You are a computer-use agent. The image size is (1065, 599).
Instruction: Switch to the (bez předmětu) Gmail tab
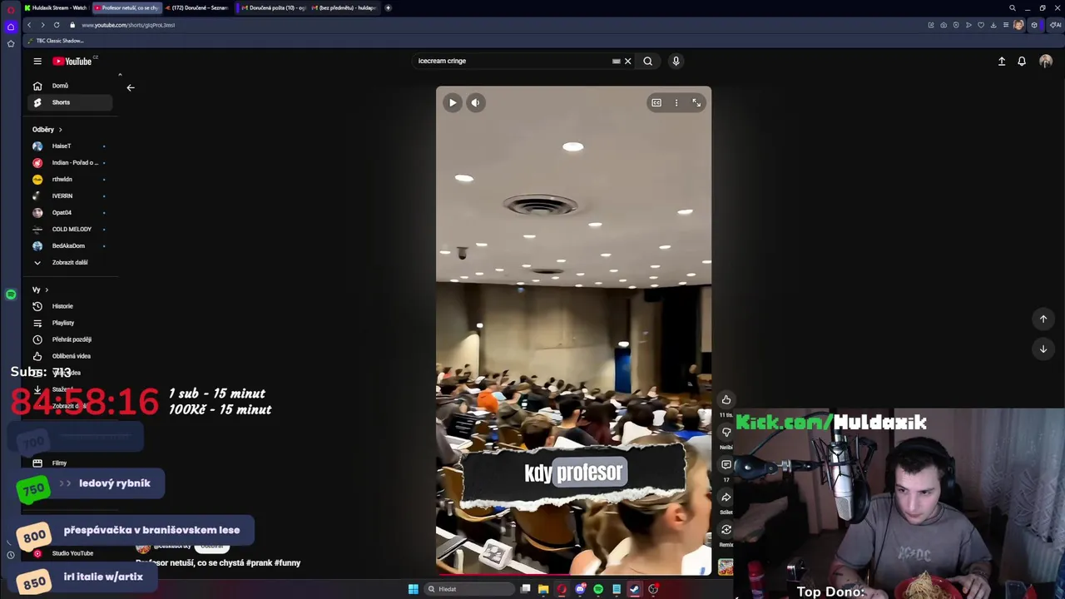tap(344, 7)
